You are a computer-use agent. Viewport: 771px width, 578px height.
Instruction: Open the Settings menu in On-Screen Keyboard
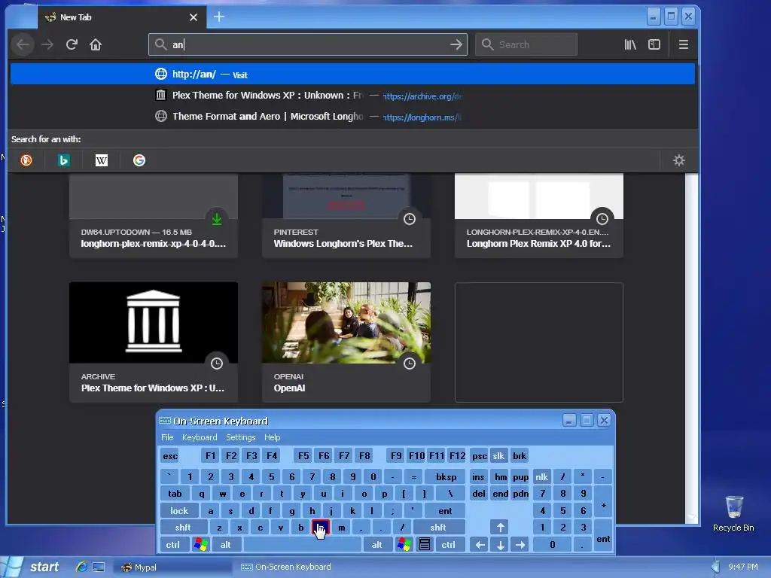(x=240, y=437)
